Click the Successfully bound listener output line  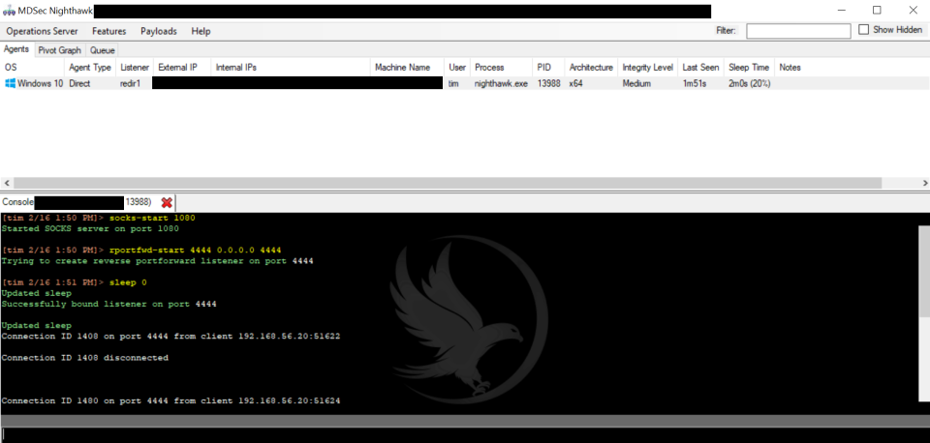point(109,304)
